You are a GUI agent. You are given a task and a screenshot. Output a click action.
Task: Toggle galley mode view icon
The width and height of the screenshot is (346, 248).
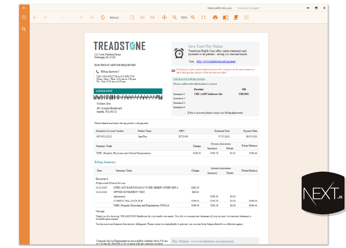tap(246, 17)
